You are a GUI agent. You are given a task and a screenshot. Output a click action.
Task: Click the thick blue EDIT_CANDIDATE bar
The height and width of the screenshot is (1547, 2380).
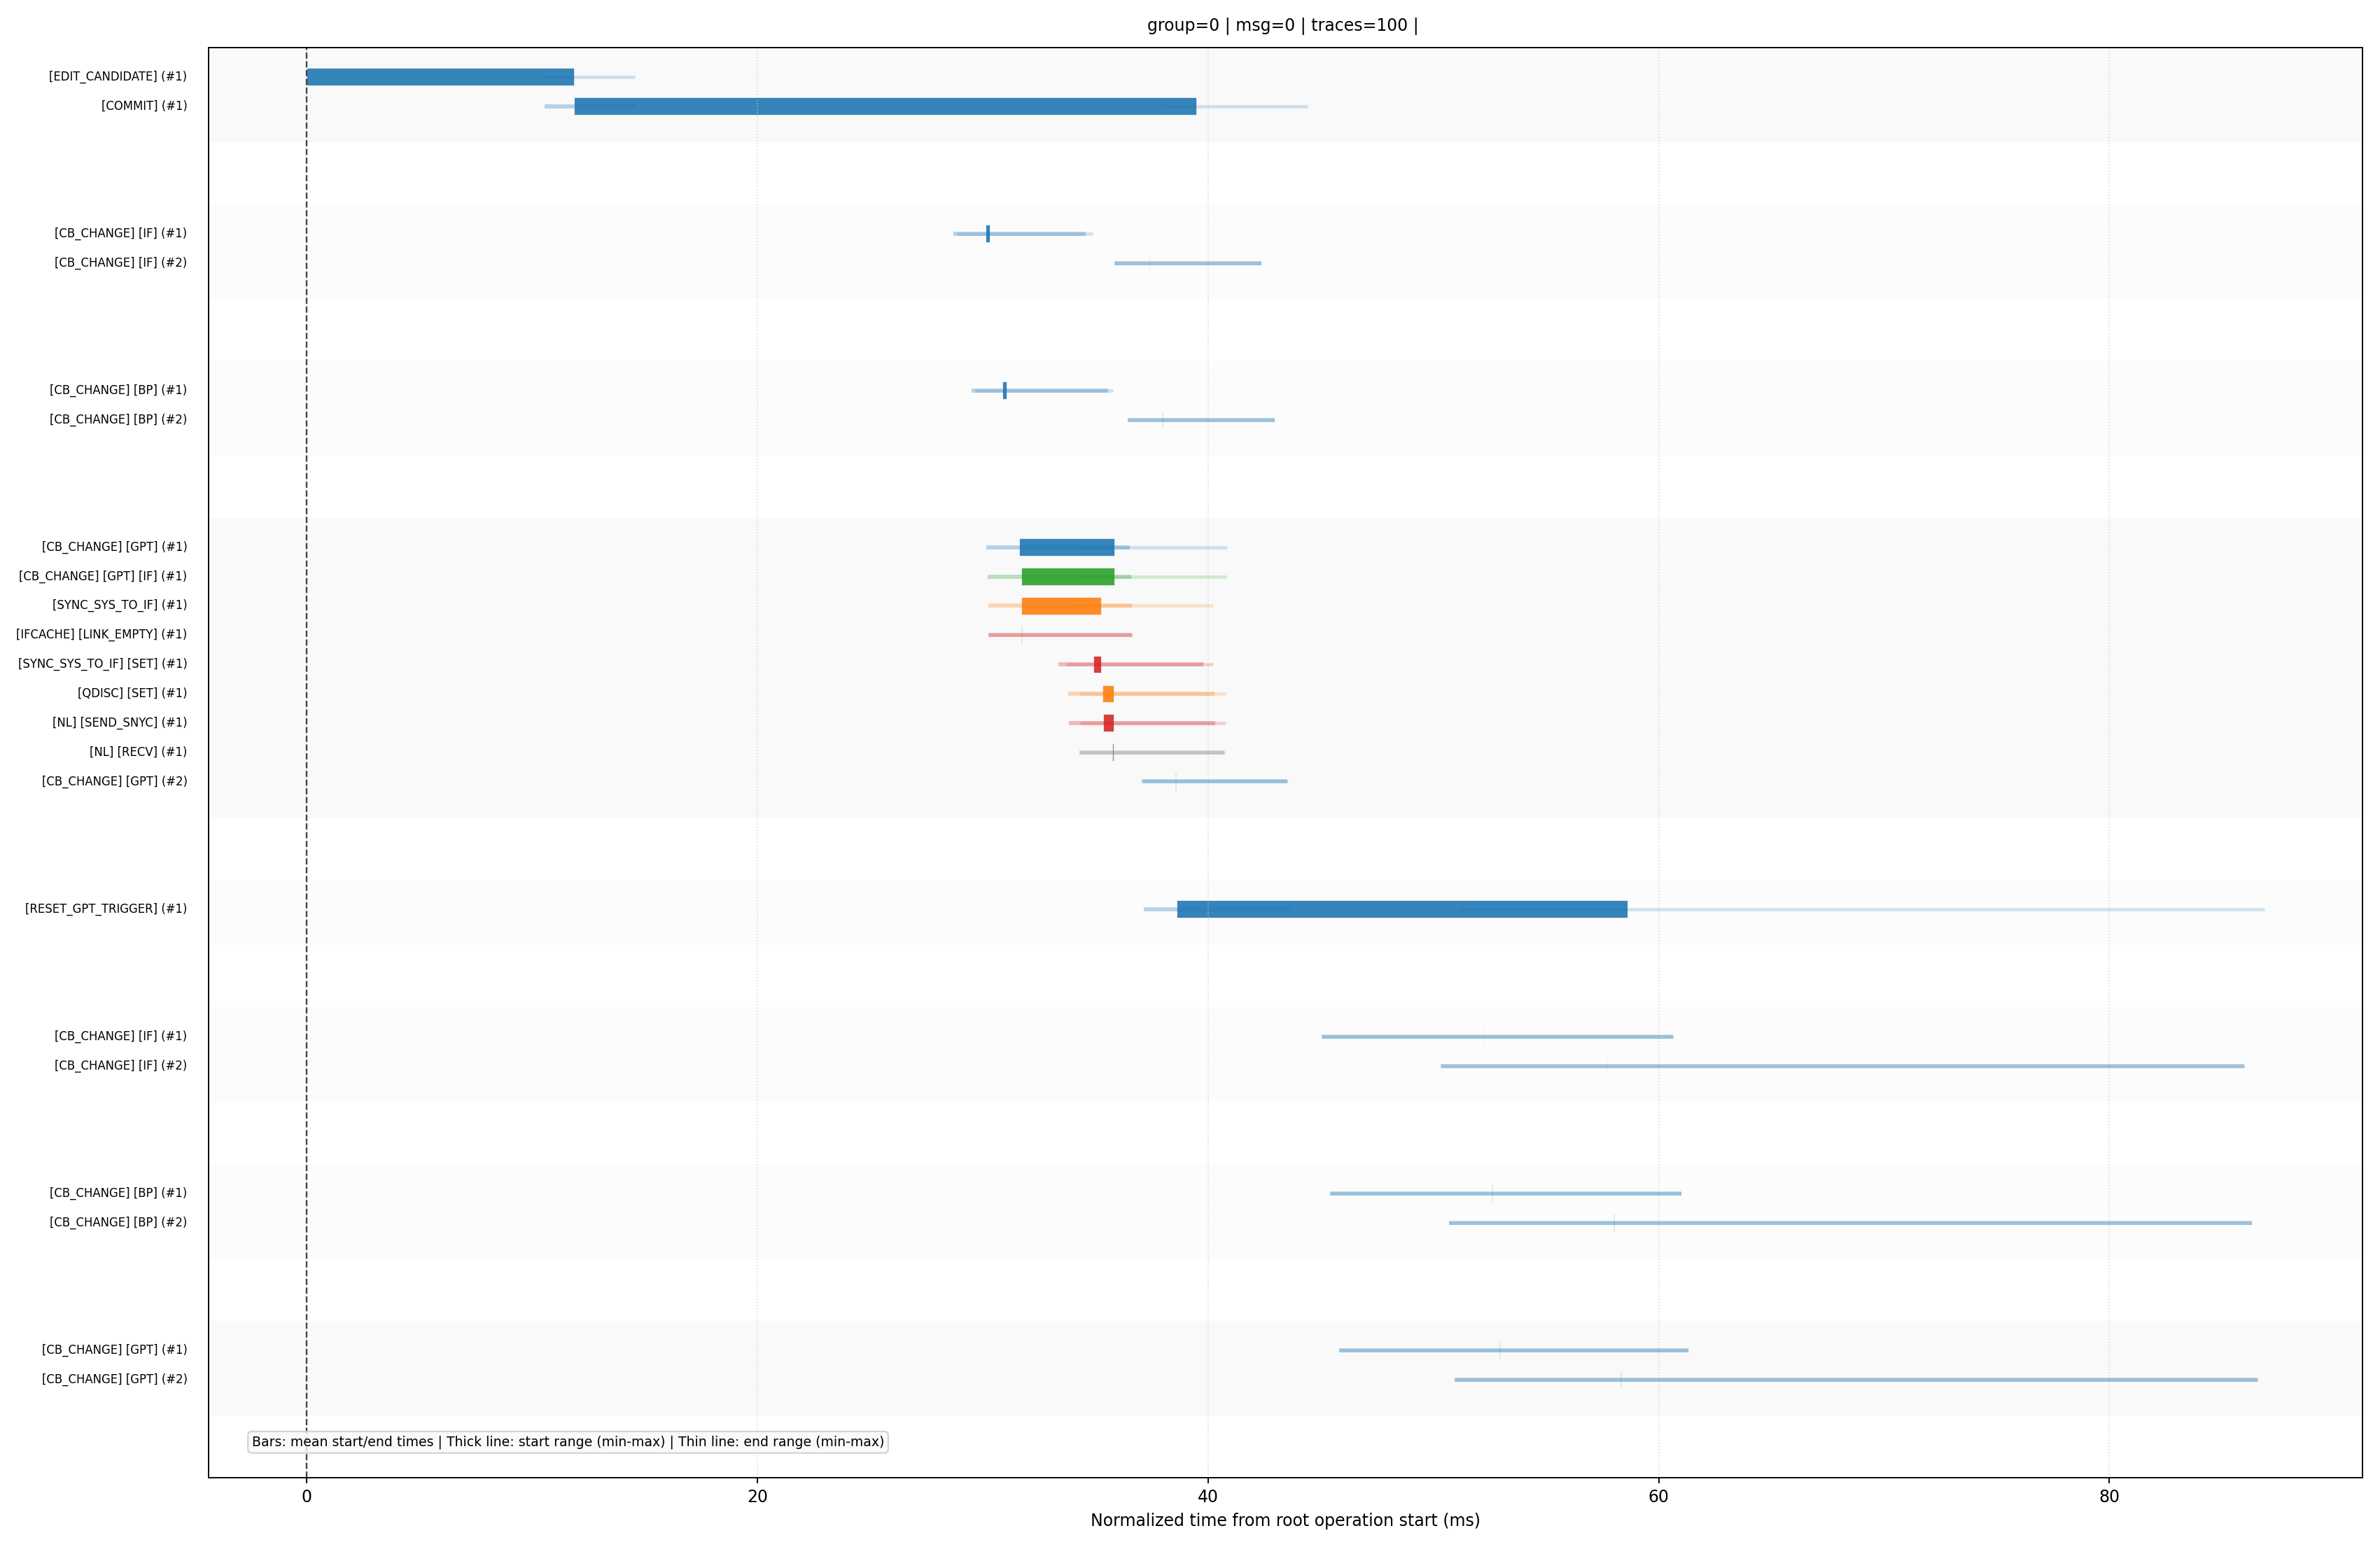[440, 77]
